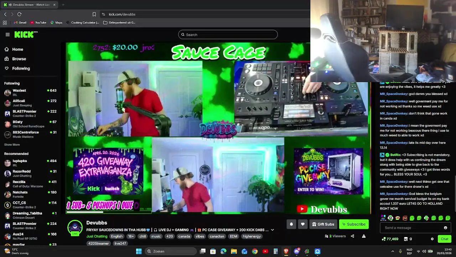Open Rexzilla Call of Duty channel

pyautogui.click(x=30, y=184)
